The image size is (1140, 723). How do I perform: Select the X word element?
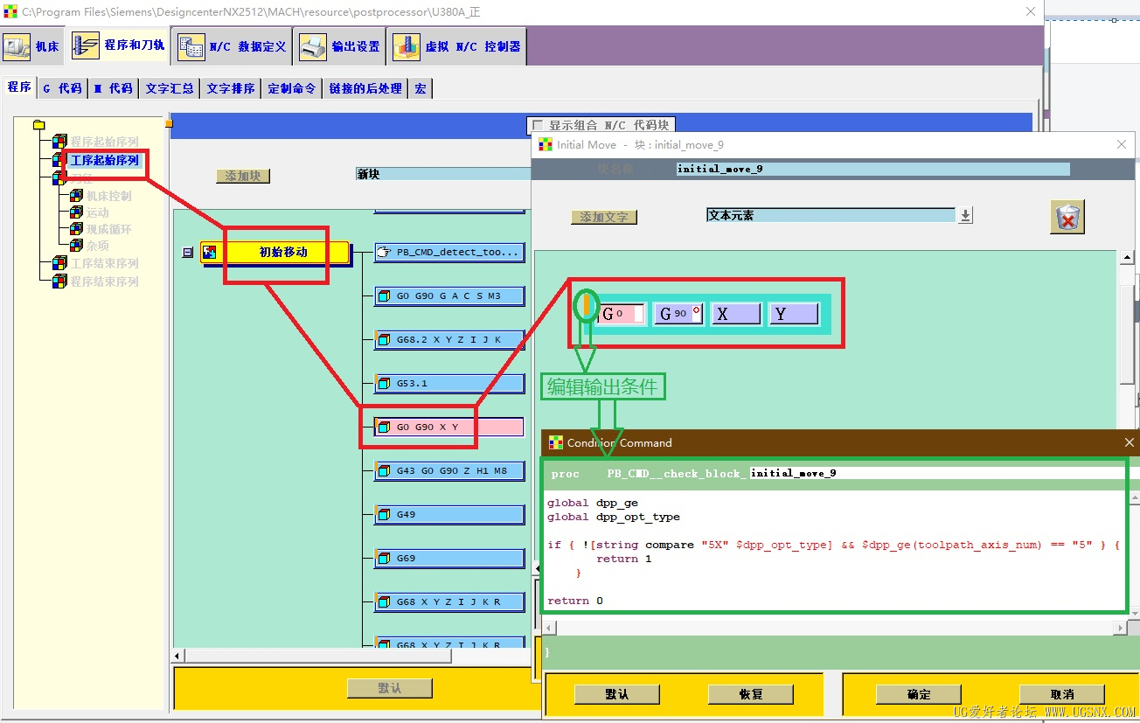pyautogui.click(x=735, y=314)
